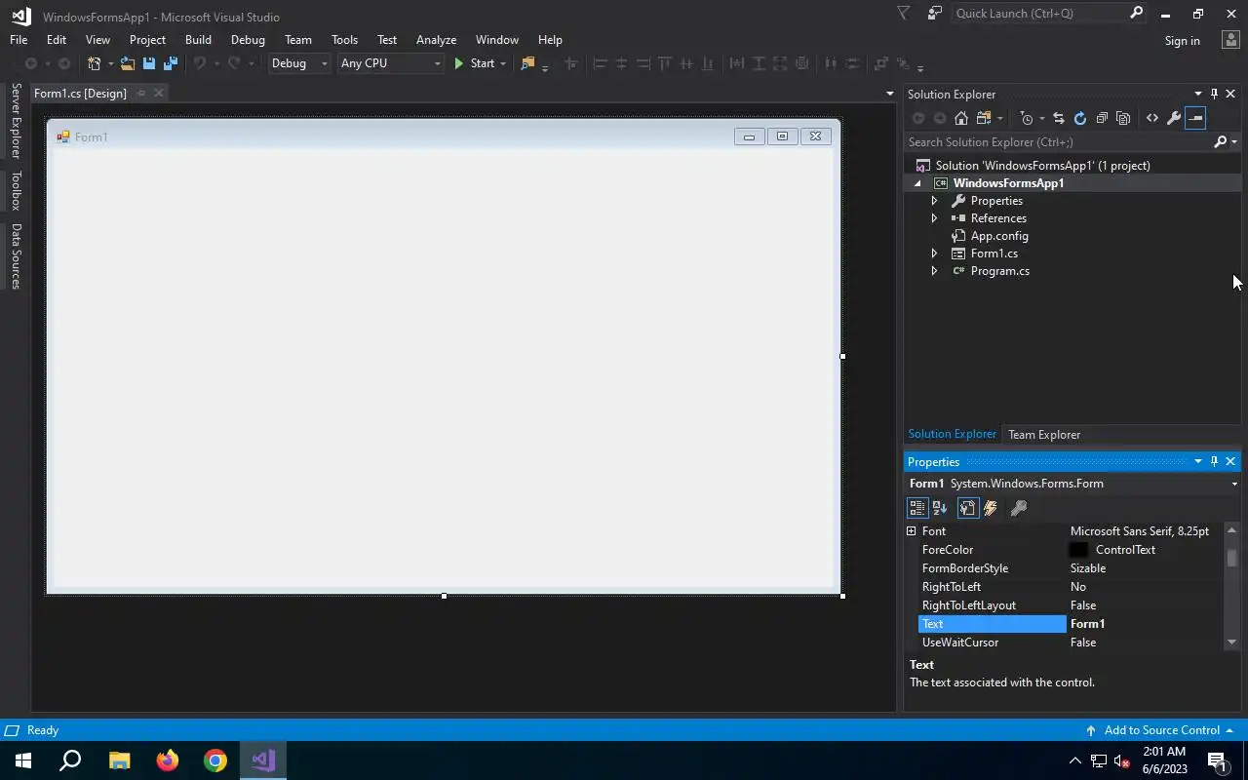Toggle Alphabetical sort in Properties panel
Viewport: 1248px width, 780px height.
point(940,508)
